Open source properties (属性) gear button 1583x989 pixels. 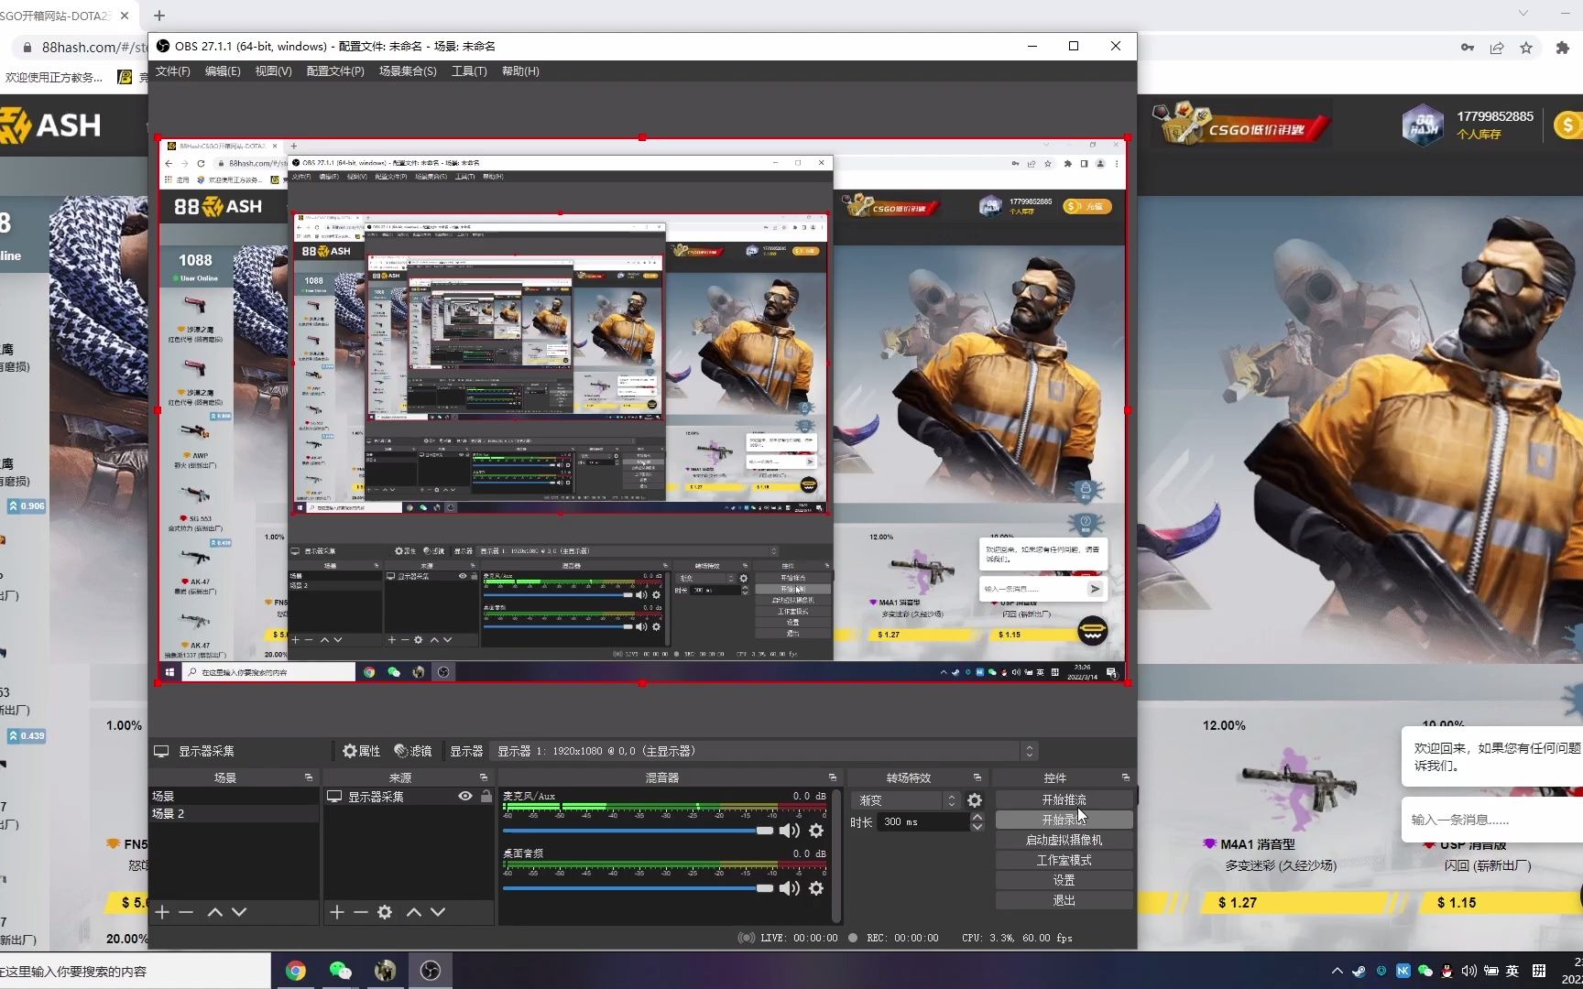[361, 751]
